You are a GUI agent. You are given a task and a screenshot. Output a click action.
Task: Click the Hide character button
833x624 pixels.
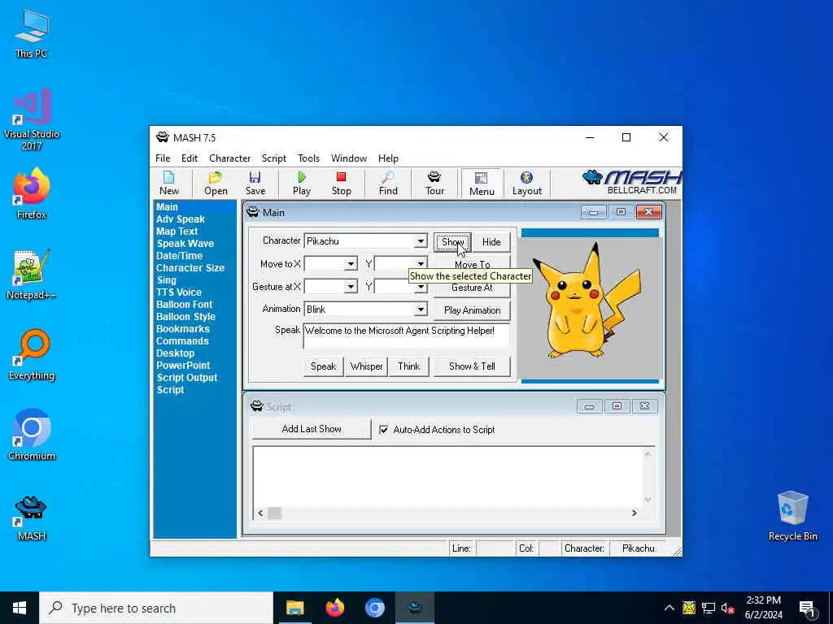(x=491, y=242)
